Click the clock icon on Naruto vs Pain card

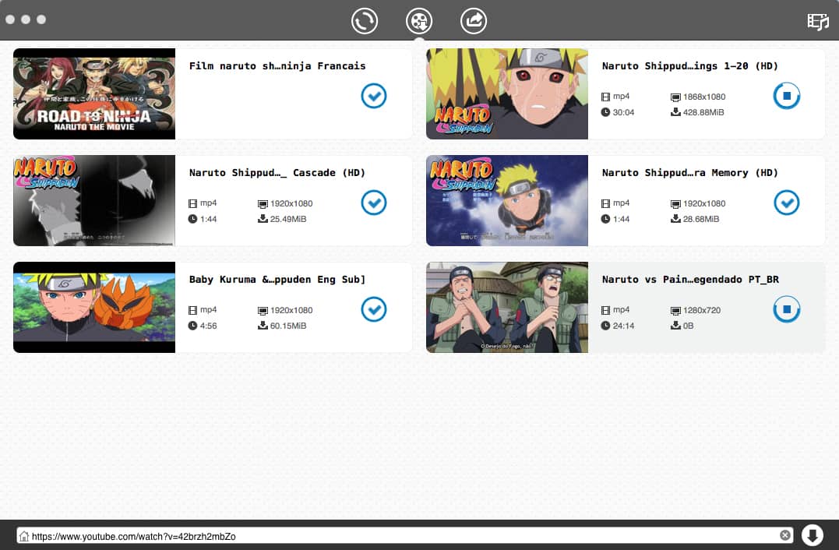tap(605, 326)
